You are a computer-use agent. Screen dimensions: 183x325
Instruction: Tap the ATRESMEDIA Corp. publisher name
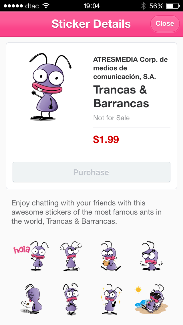[x=130, y=68]
